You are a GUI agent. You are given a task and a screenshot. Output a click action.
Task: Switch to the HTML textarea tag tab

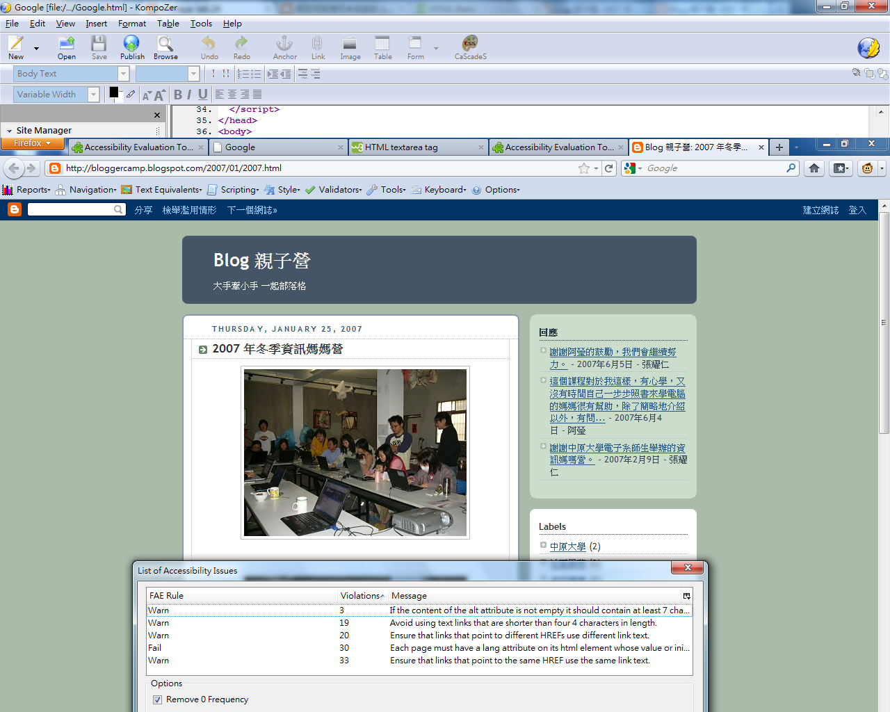[x=417, y=147]
